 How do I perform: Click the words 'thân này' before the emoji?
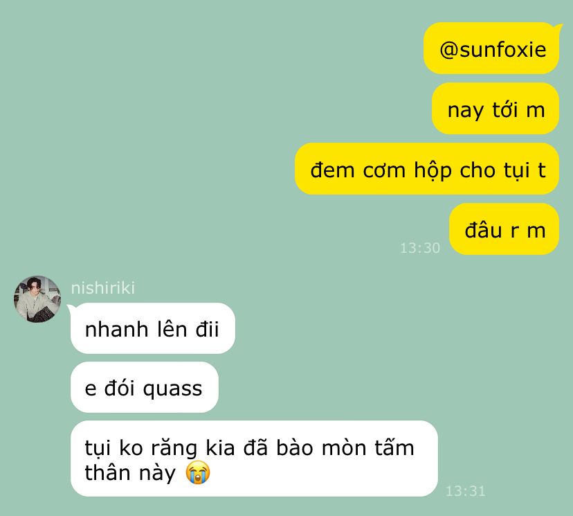pos(131,473)
